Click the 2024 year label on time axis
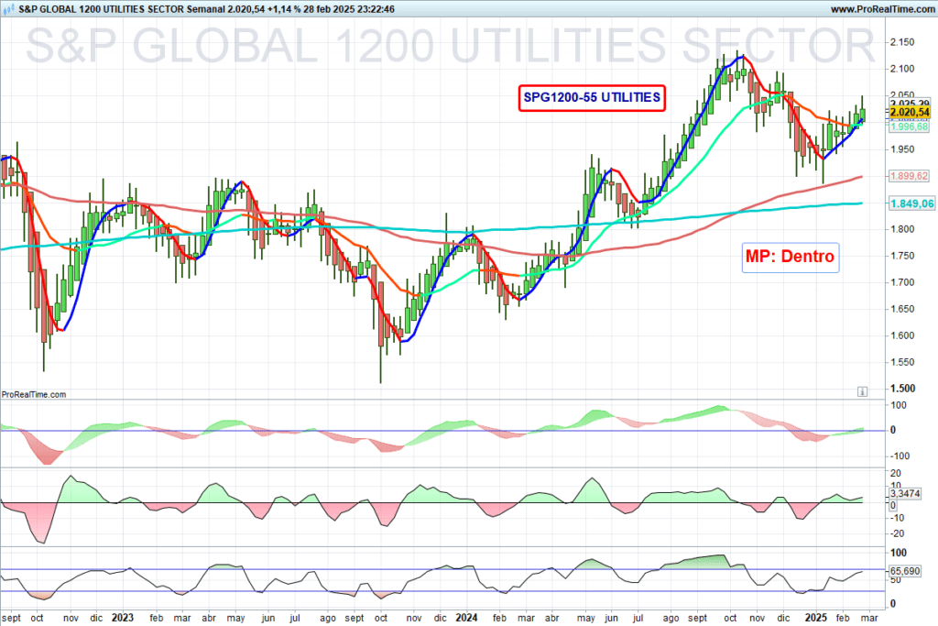Viewport: 938px width, 626px height. click(x=466, y=618)
